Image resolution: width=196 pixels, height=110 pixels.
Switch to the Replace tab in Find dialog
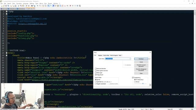pos(100,55)
